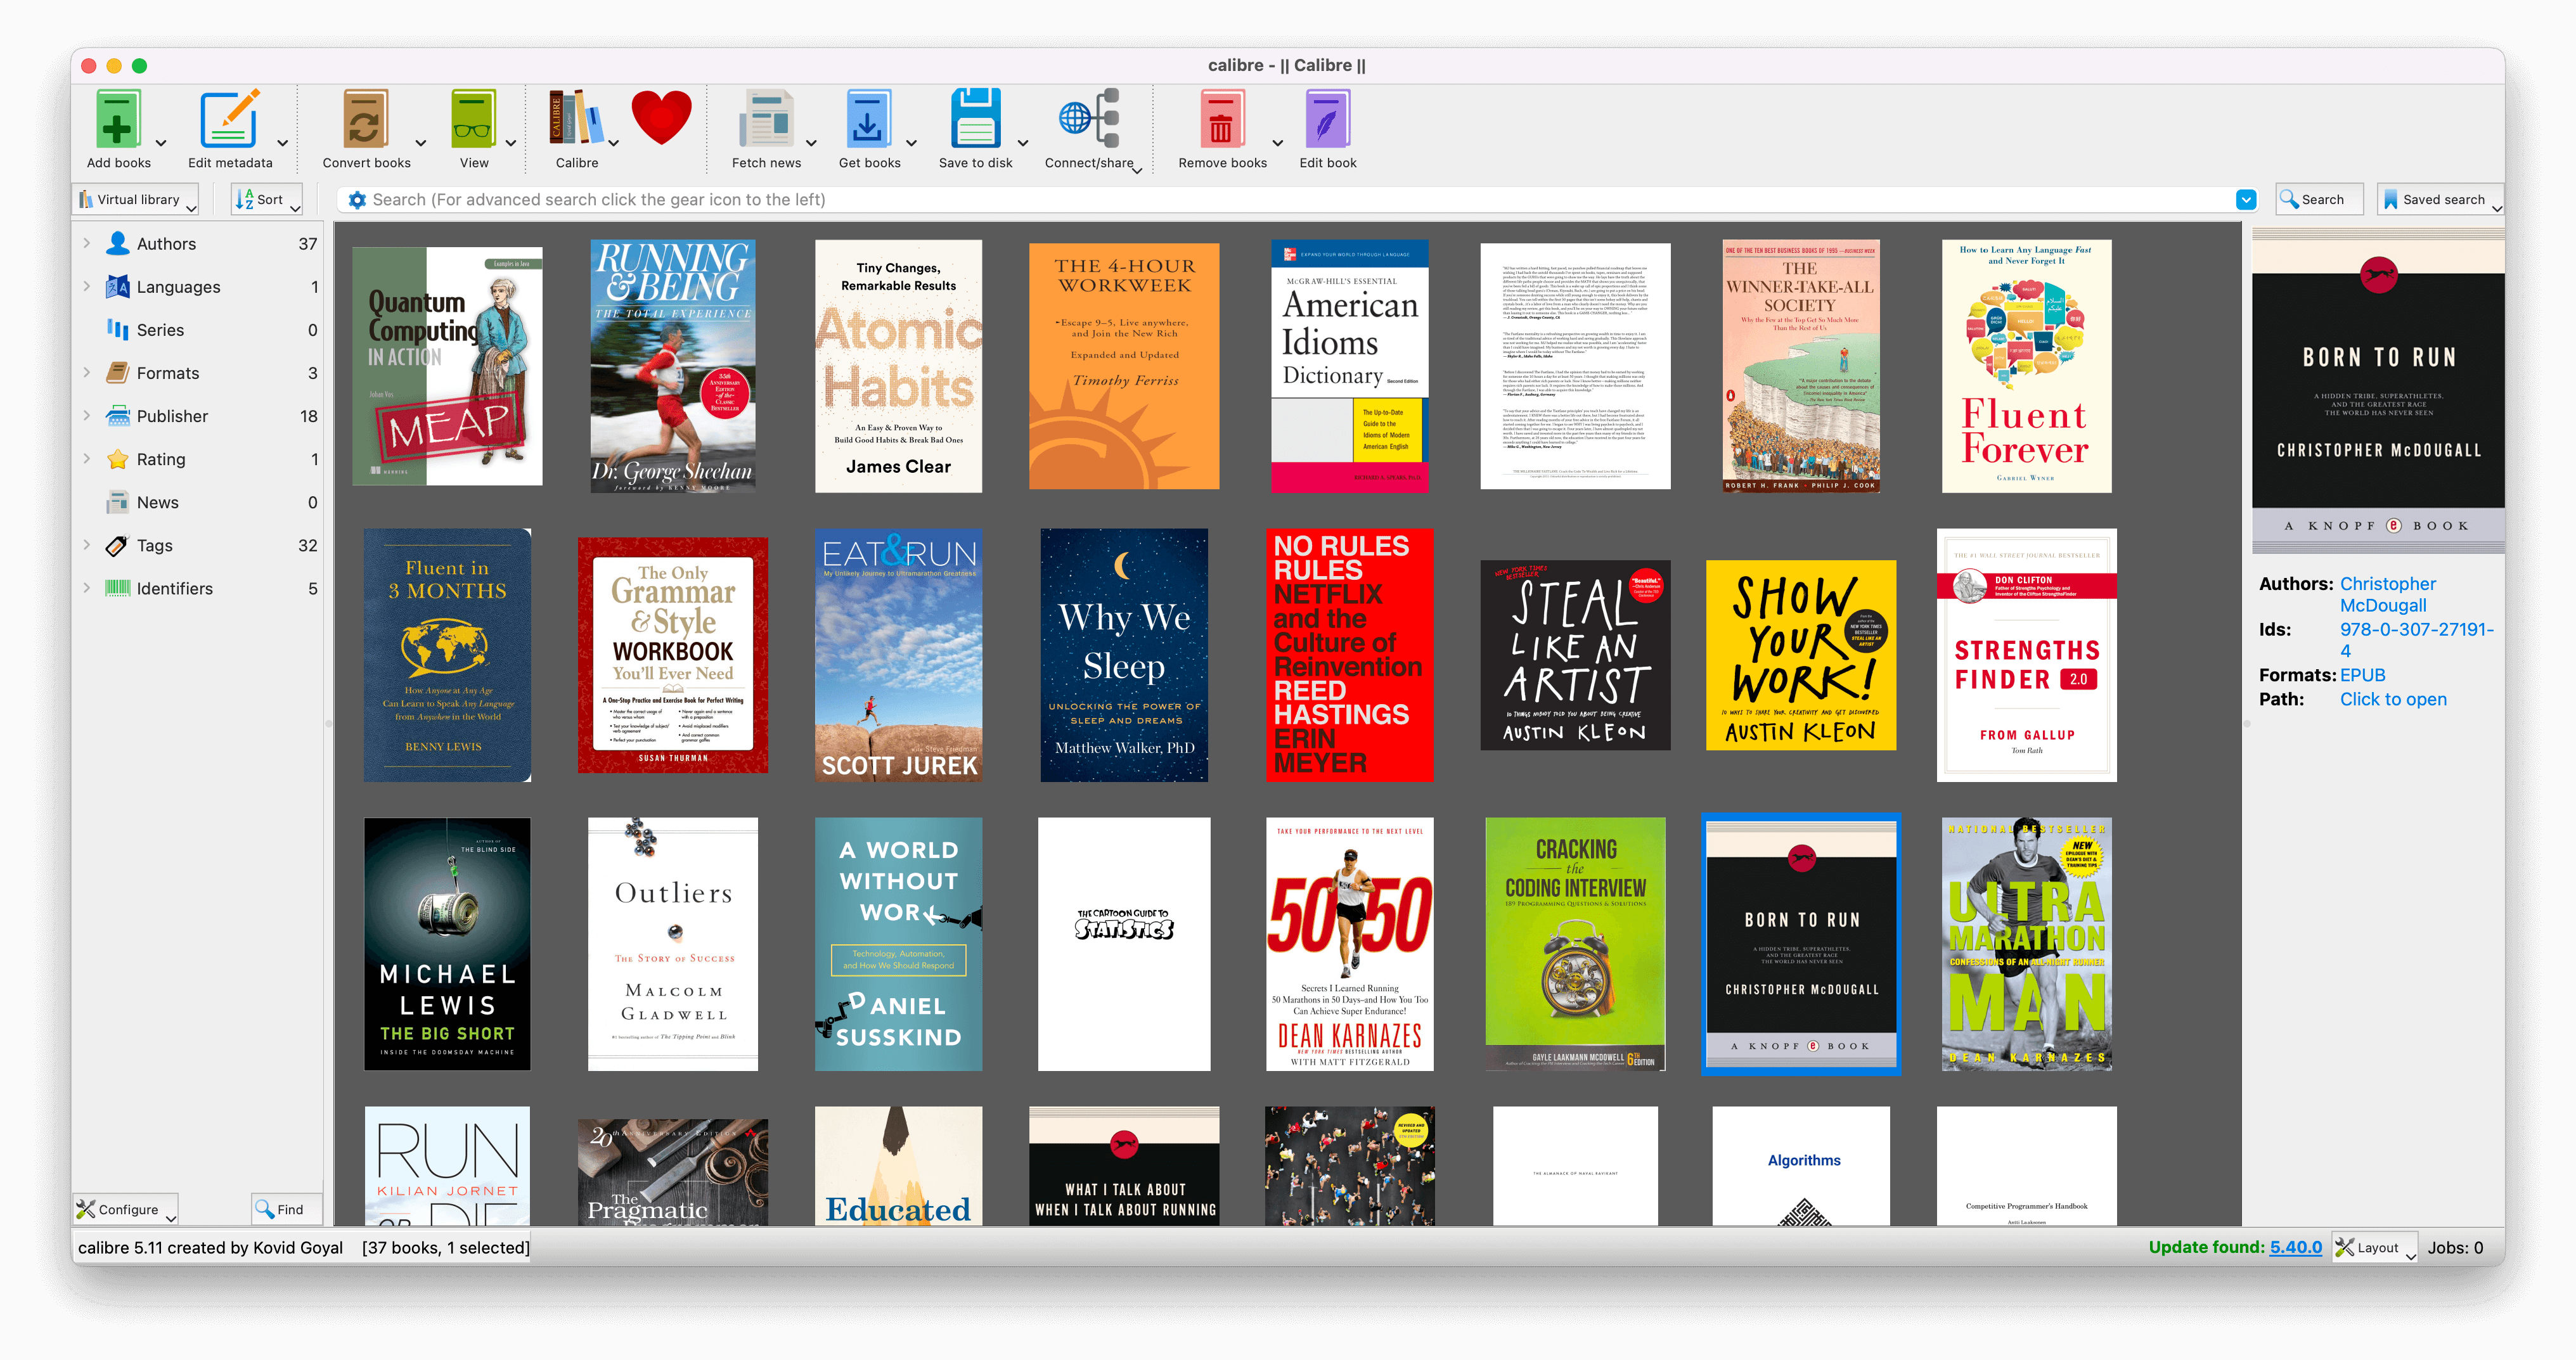2576x1360 pixels.
Task: Expand the Tags category
Action: [x=86, y=545]
